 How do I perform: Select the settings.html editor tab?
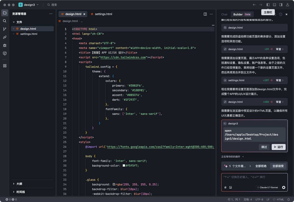(102, 14)
